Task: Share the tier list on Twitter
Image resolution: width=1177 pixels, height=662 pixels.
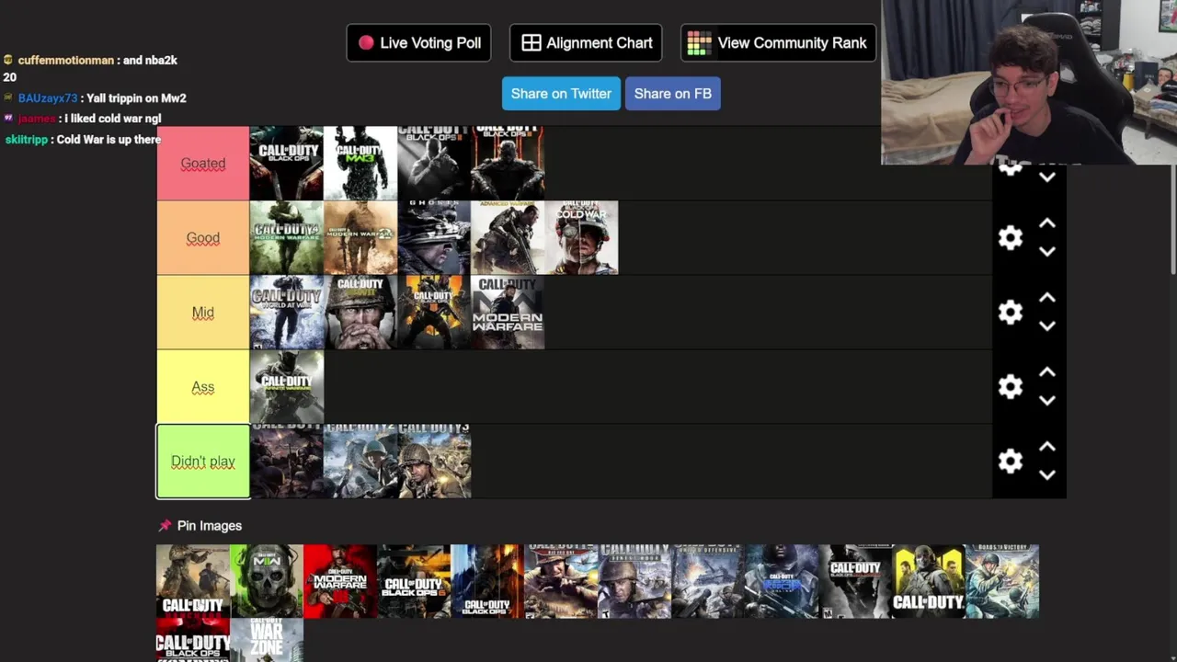Action: pos(561,94)
